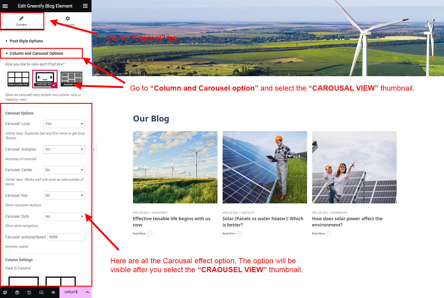Image resolution: width=444 pixels, height=298 pixels.
Task: Click circle arrow beside first Read More
Action: (x=150, y=234)
